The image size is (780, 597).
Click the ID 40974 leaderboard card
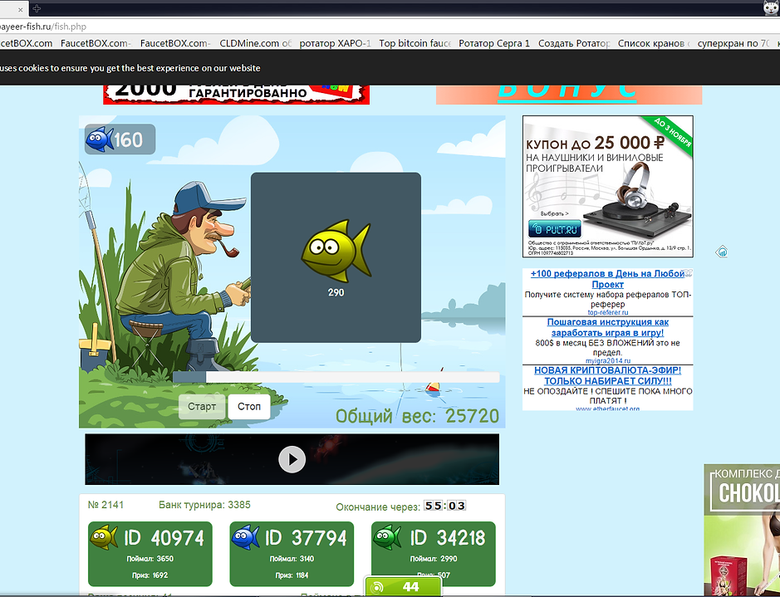(150, 554)
